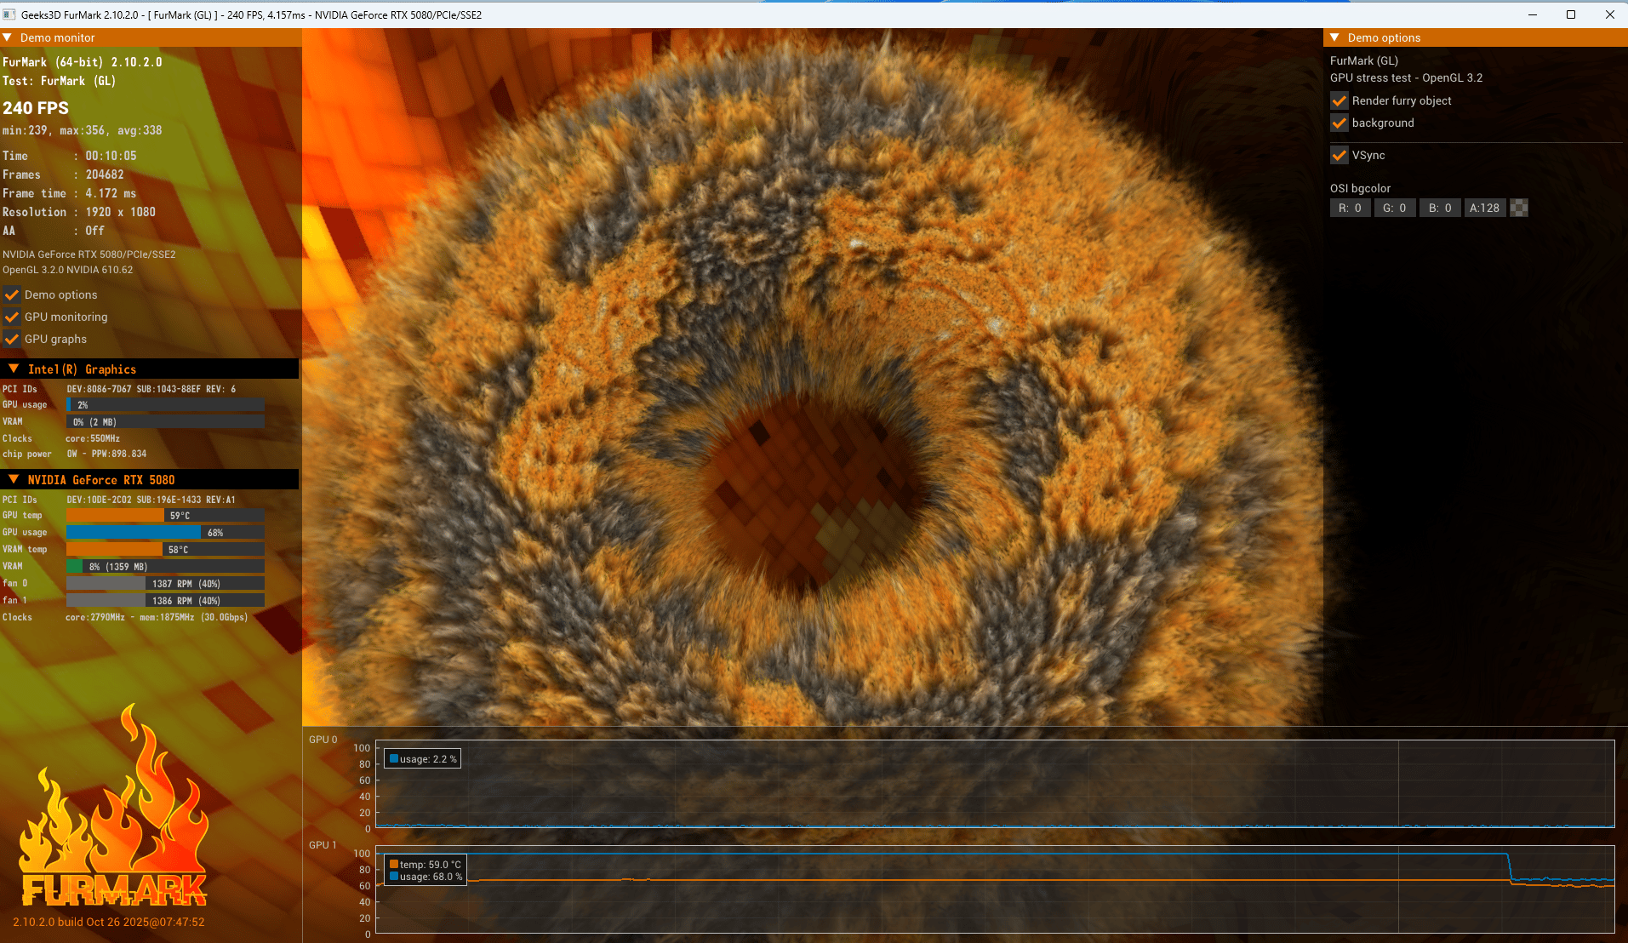Click the blue usage legend square in GPU 0 graph
Viewport: 1628px width, 943px height.
click(x=394, y=758)
